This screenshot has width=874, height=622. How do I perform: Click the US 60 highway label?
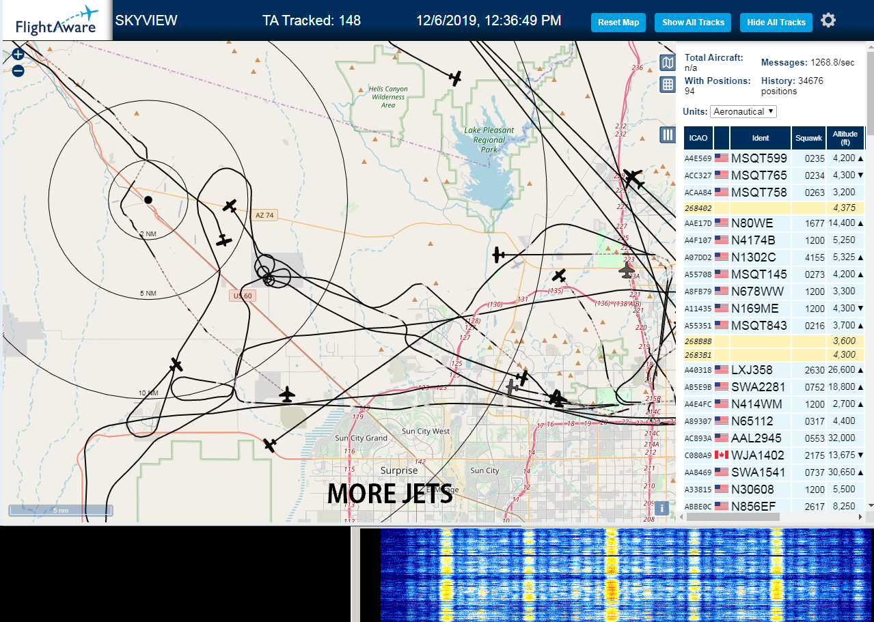click(x=243, y=296)
